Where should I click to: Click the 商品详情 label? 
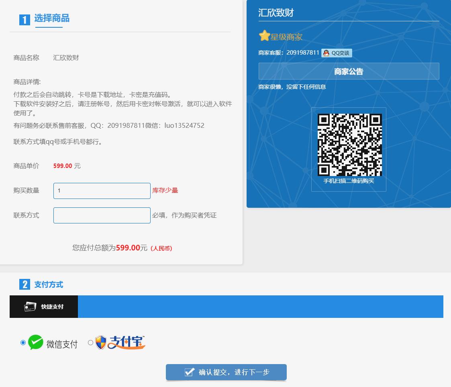click(x=27, y=82)
